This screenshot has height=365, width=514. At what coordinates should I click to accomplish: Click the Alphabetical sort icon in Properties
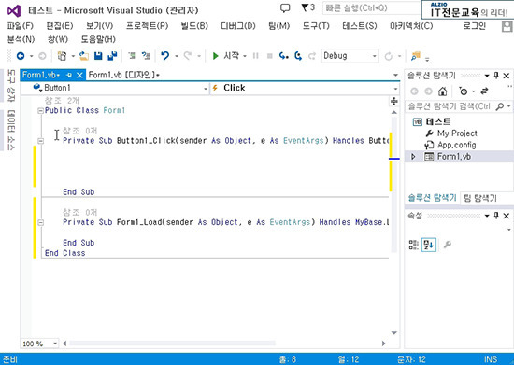[x=428, y=245]
